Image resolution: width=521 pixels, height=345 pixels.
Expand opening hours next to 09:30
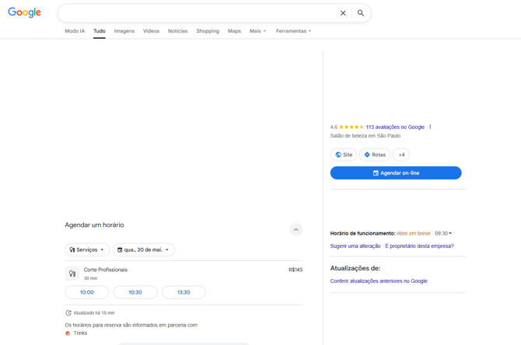(450, 233)
